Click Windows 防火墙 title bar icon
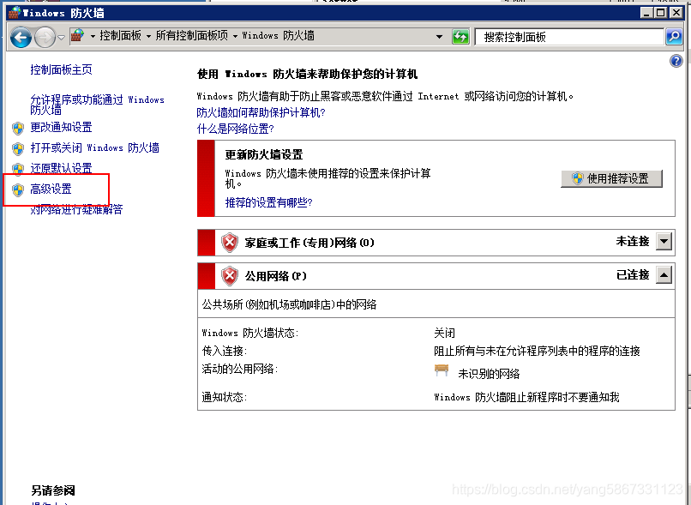 14,13
